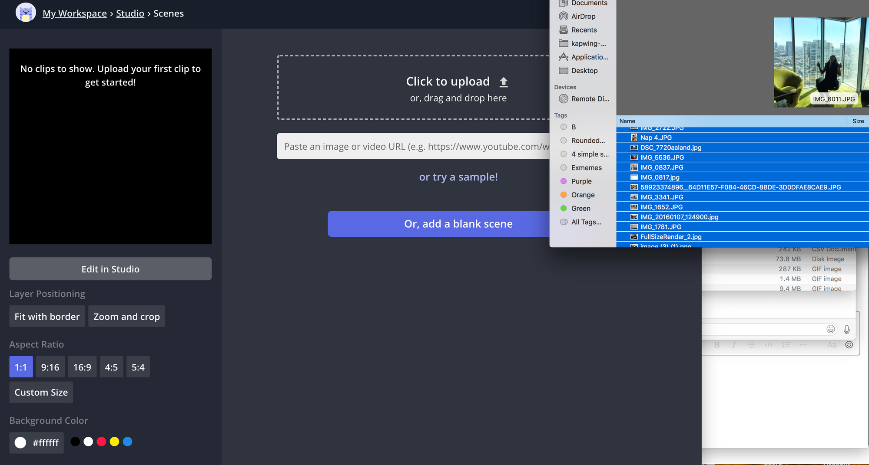Screen dimensions: 869x465
Task: Select the 1:1 aspect ratio
Action: pyautogui.click(x=21, y=367)
